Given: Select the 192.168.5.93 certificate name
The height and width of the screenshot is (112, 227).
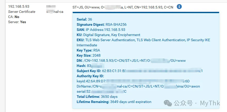Looking at the screenshot, I should click(19, 6).
